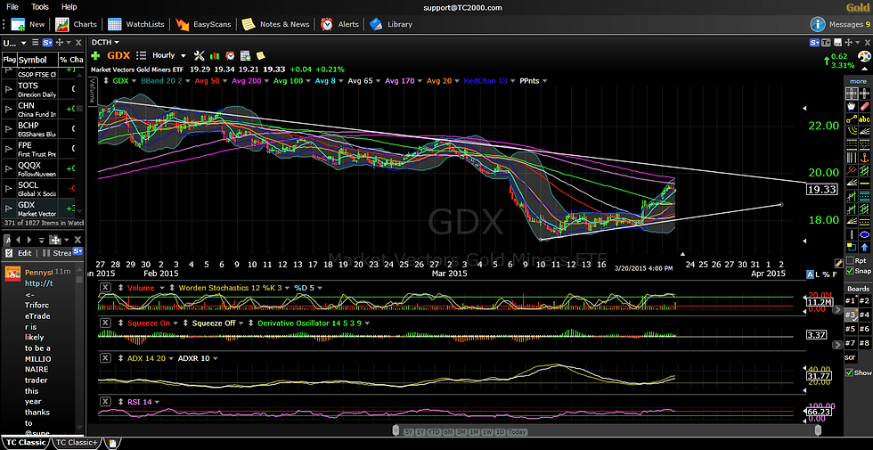Open the symbol list icon beside GDX

(142, 55)
